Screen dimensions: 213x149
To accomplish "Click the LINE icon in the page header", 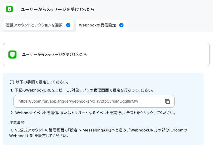I will click(9, 9).
